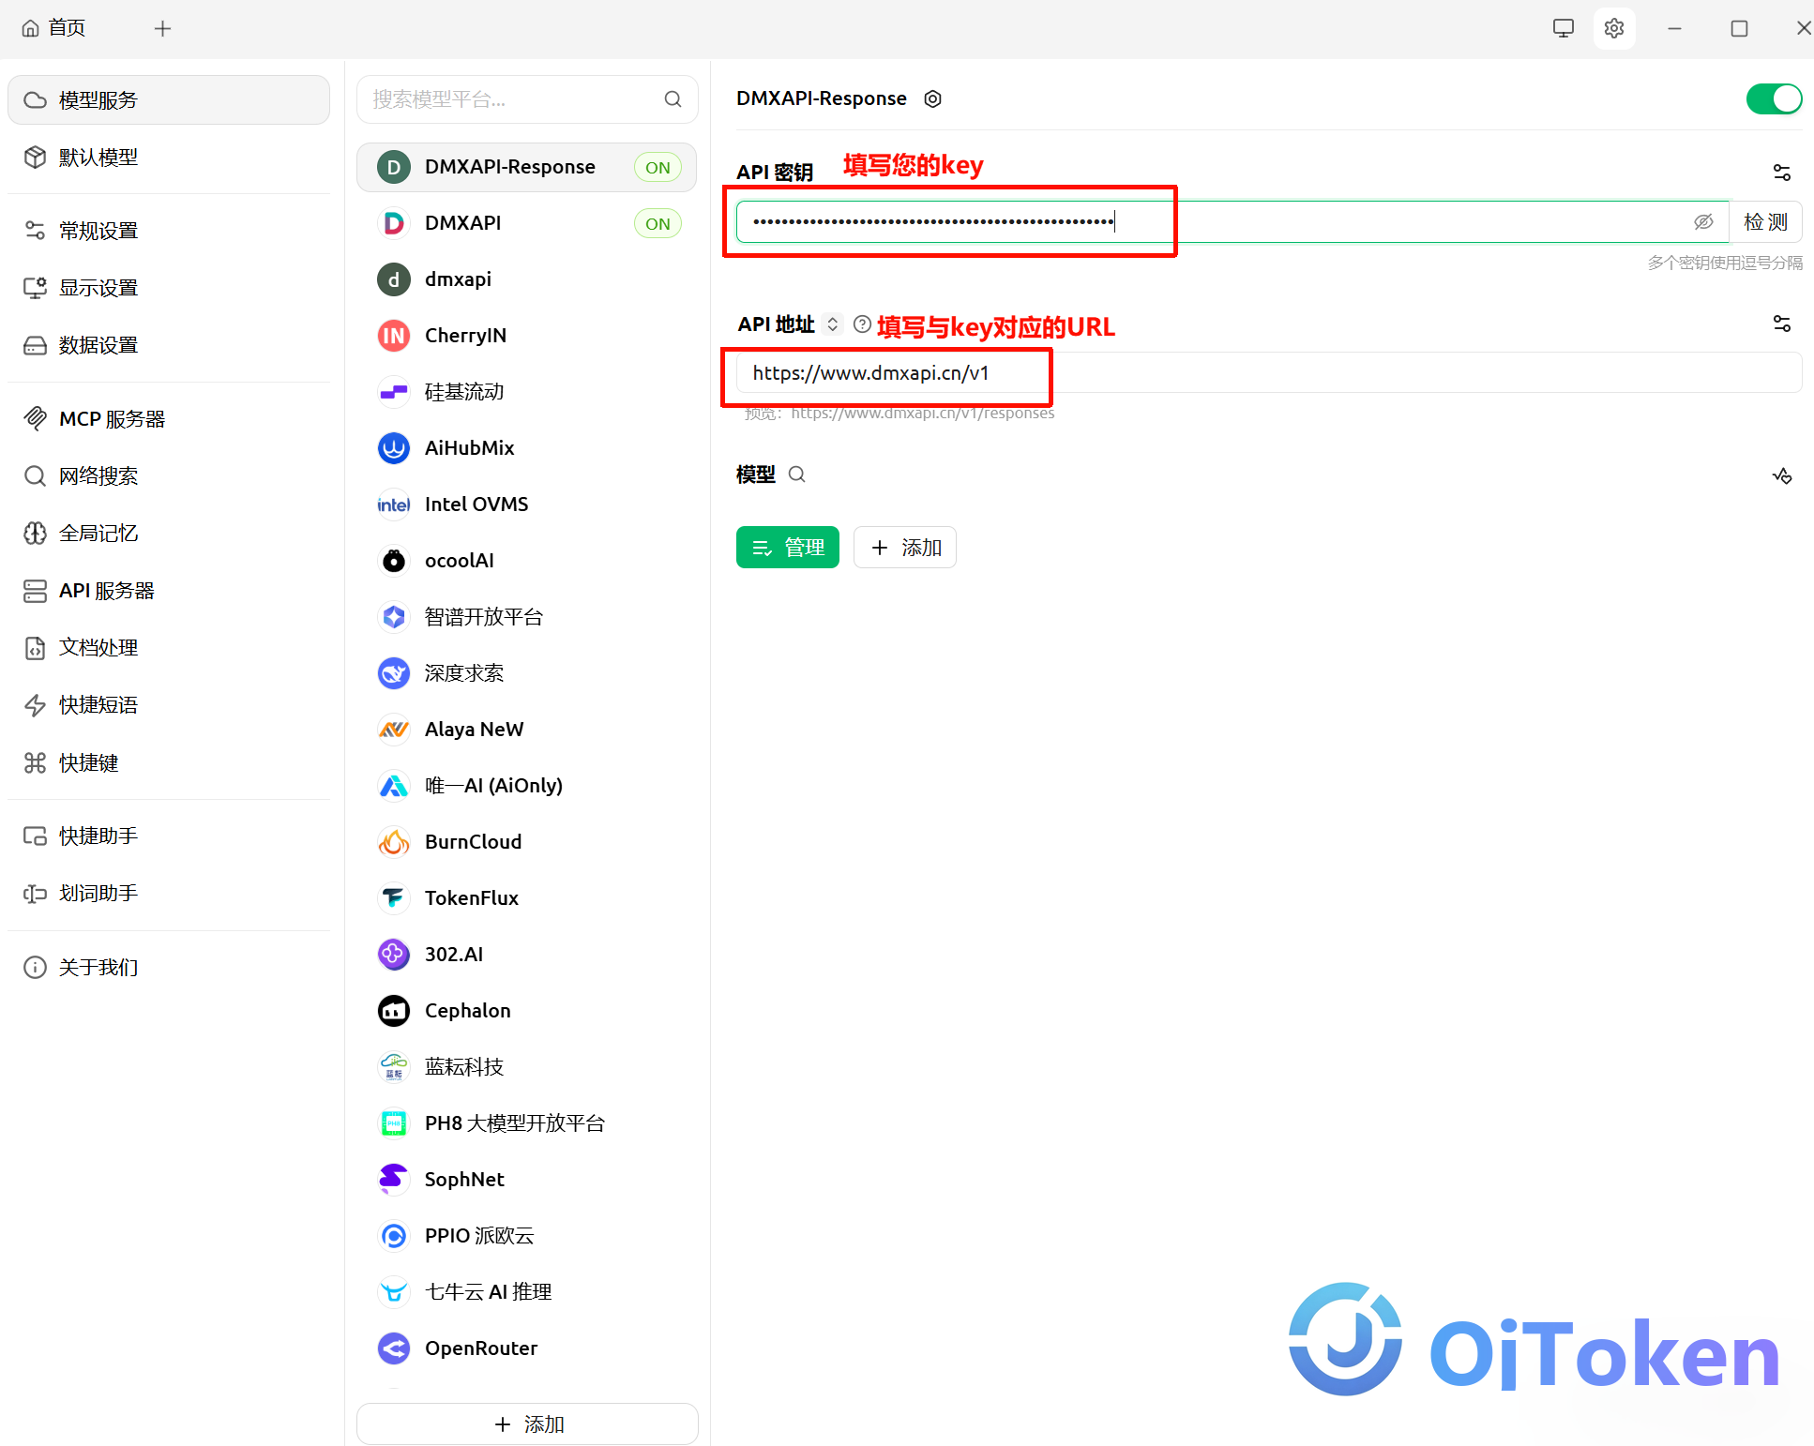
Task: Select the AiHubMix provider
Action: coord(527,448)
